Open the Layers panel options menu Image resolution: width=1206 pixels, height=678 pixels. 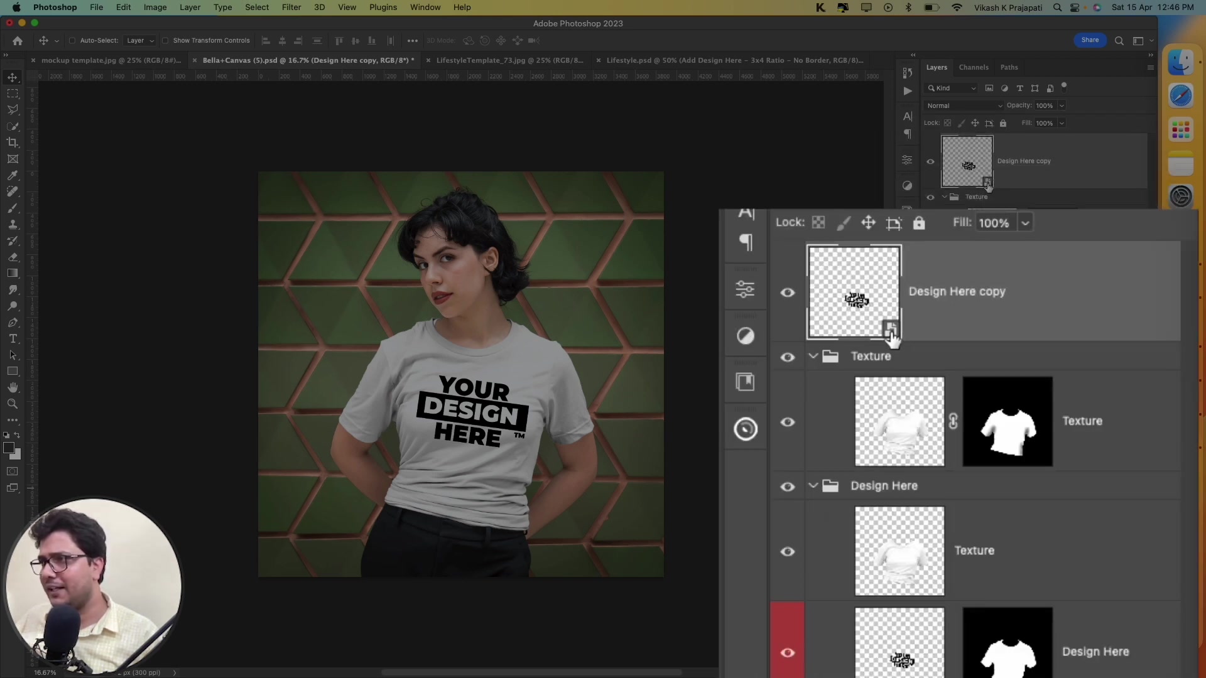(x=1149, y=67)
